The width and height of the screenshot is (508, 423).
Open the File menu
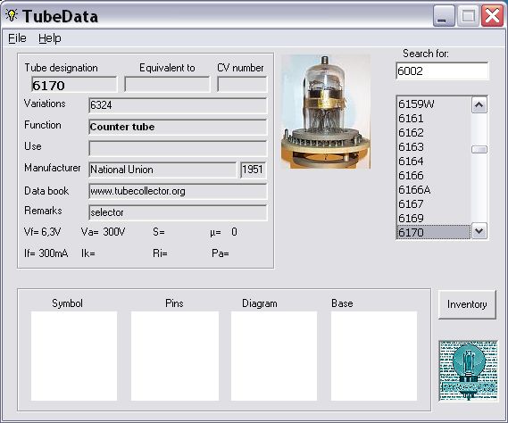[x=17, y=38]
